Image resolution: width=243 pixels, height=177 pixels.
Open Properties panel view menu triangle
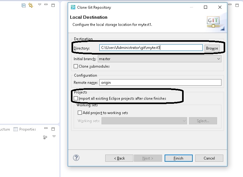click(54, 136)
